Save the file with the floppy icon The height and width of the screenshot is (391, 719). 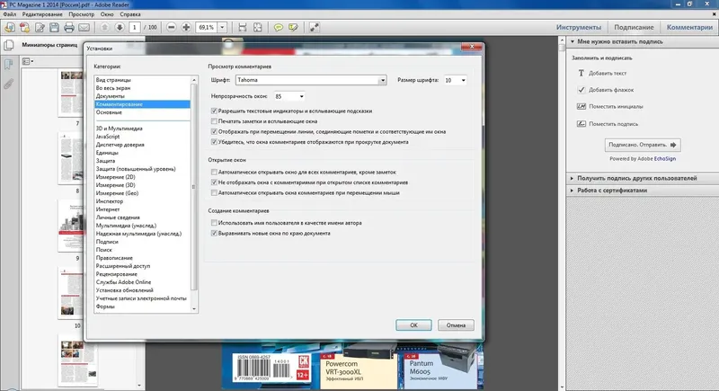[x=54, y=28]
